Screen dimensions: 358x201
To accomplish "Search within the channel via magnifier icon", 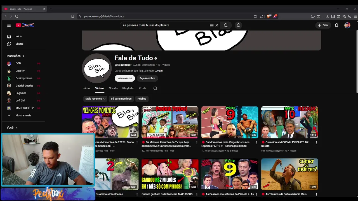I will (x=155, y=88).
